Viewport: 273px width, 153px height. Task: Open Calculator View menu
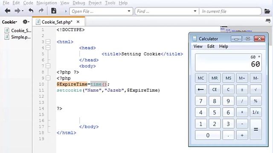point(198,46)
